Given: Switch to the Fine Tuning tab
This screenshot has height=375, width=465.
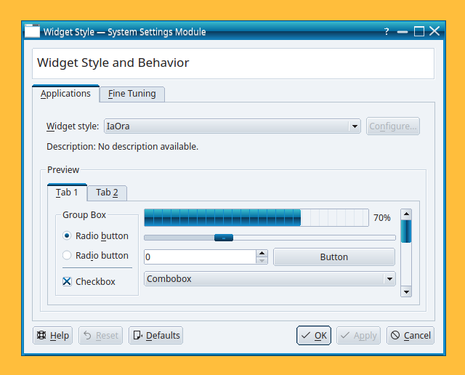Looking at the screenshot, I should 132,94.
